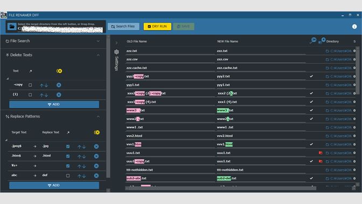
Task: Delete the ¥s+ replace pattern
Action: pos(96,166)
